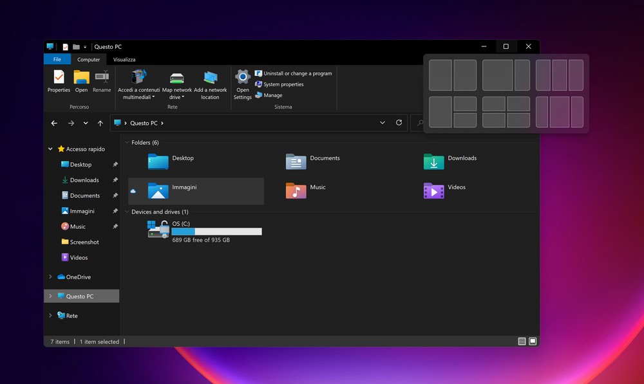The width and height of the screenshot is (644, 384).
Task: Select the OS (C:) drive storage bar
Action: 216,232
